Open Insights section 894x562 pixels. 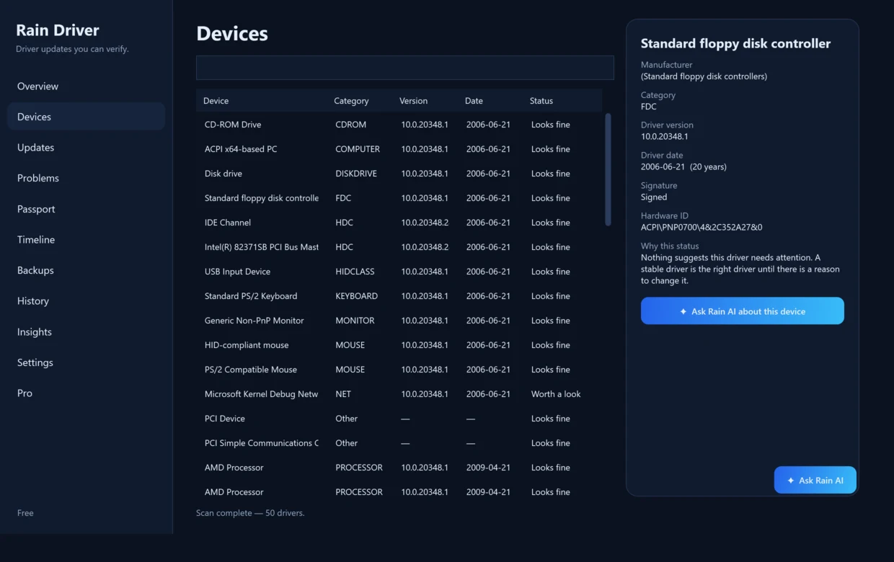pyautogui.click(x=86, y=331)
